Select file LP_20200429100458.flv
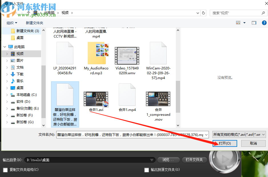Screen dimensions: 268x177 pos(65,58)
